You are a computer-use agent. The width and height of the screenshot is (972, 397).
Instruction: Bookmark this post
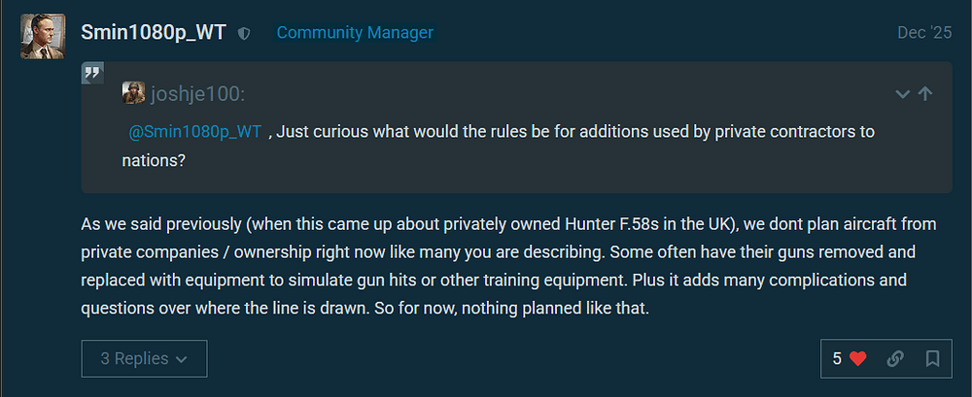[932, 358]
